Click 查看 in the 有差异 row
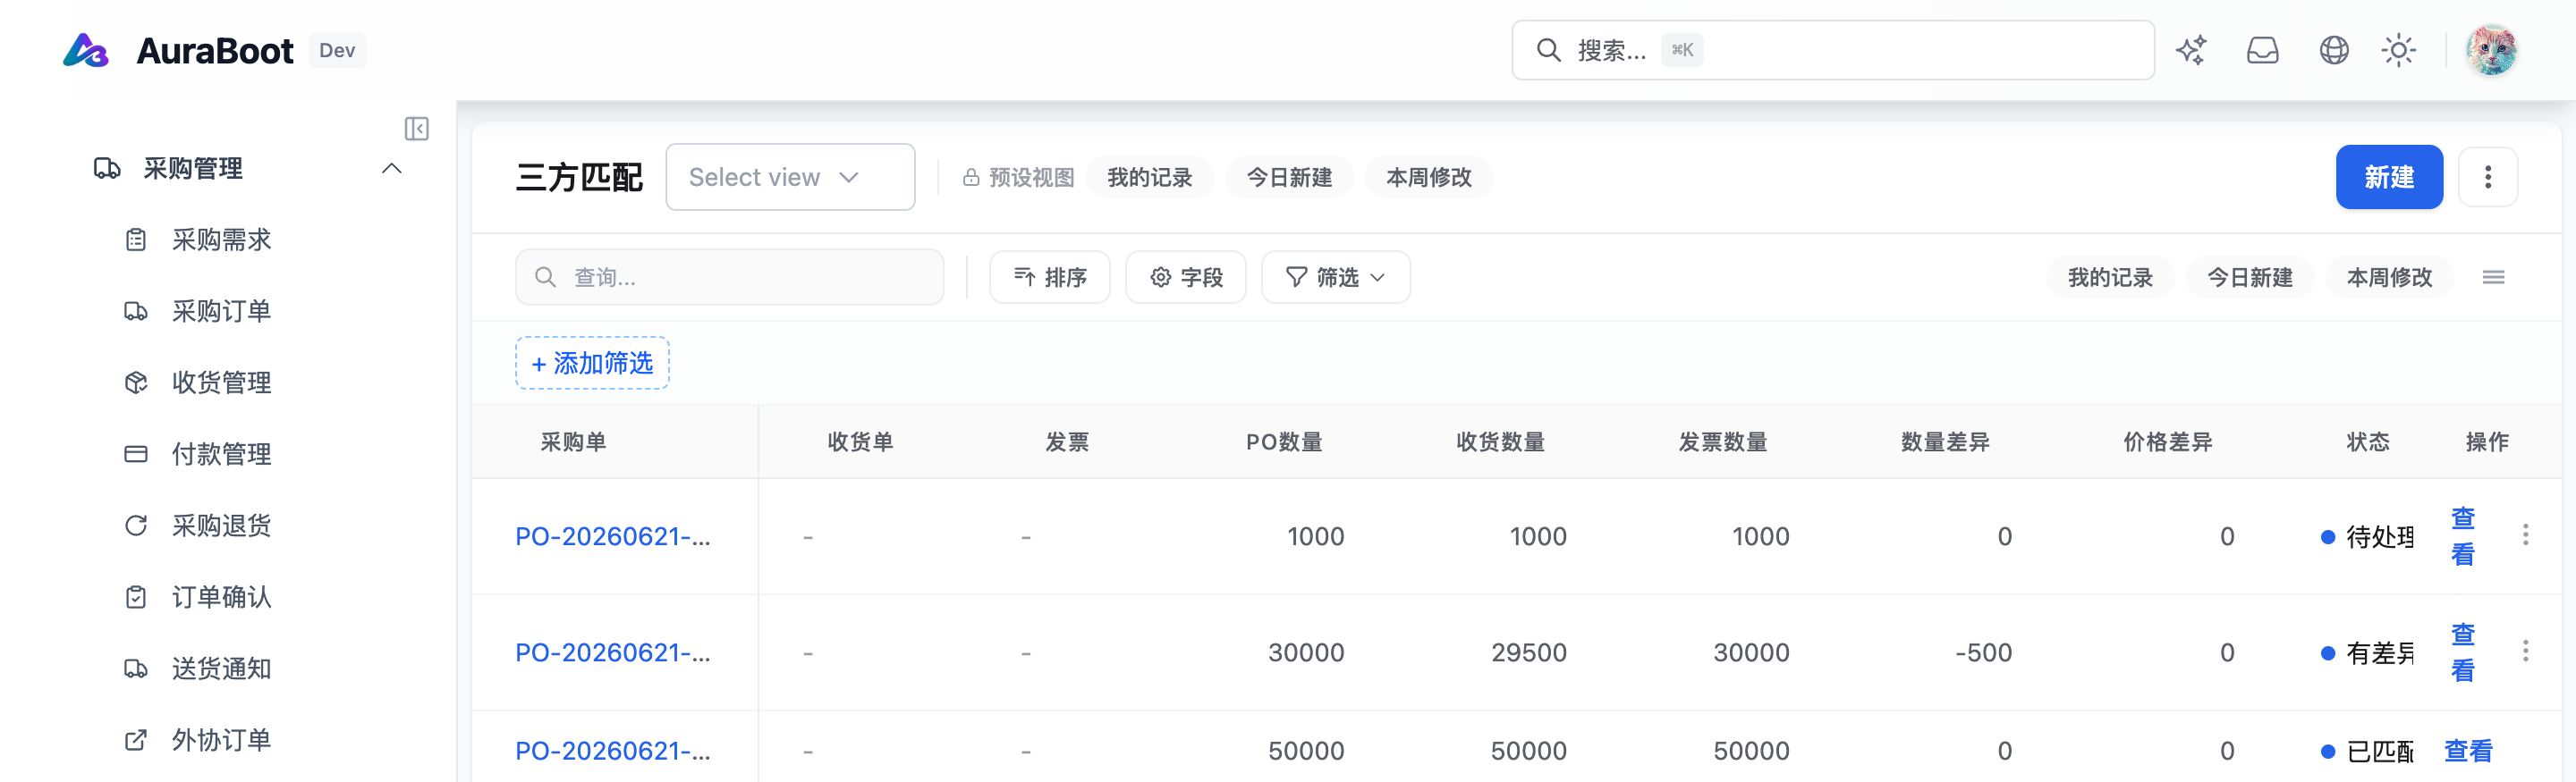2576x782 pixels. [x=2463, y=652]
